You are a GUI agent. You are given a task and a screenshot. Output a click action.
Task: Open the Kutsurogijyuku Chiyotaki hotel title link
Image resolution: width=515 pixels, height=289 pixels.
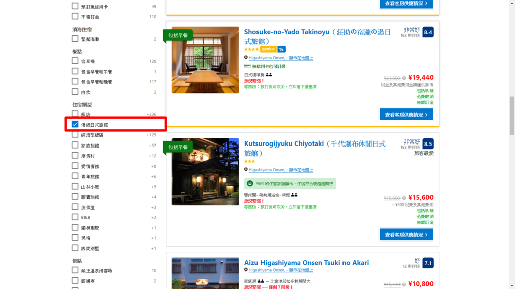point(315,148)
